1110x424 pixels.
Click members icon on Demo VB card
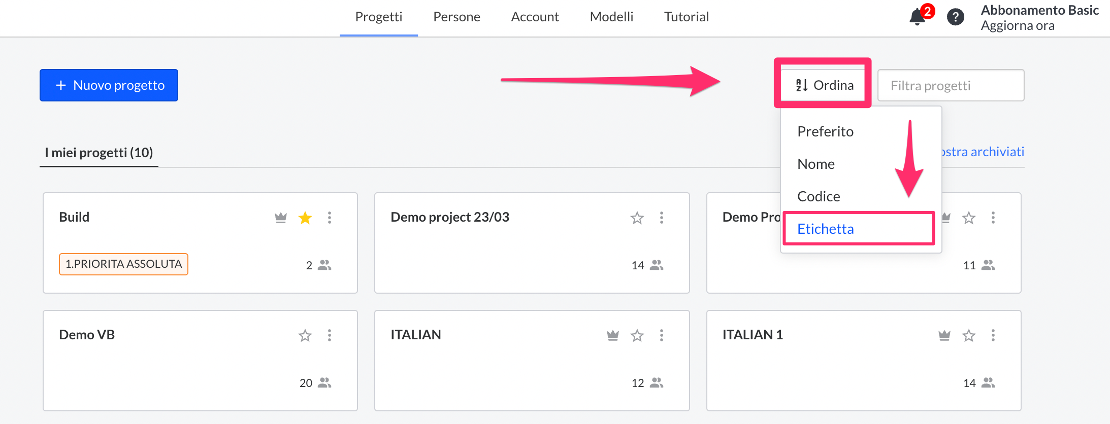point(324,383)
